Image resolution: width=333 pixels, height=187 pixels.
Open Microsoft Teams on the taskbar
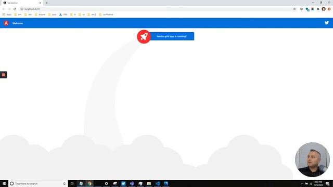coord(132,183)
